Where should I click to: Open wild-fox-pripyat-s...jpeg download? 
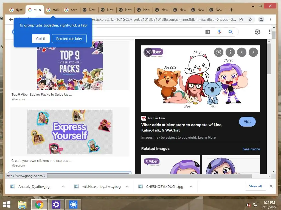(x=102, y=186)
